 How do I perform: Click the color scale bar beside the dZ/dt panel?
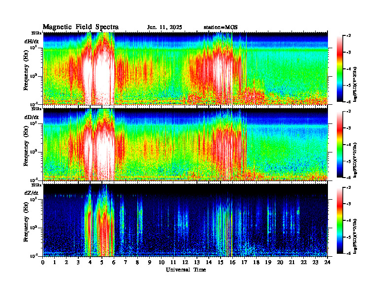click(x=339, y=220)
